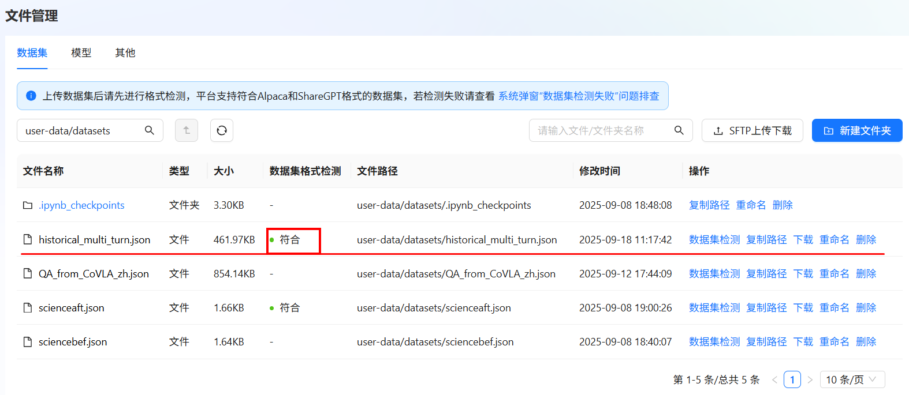
Task: Click the file icon beside scienceaft.json
Action: click(x=28, y=308)
